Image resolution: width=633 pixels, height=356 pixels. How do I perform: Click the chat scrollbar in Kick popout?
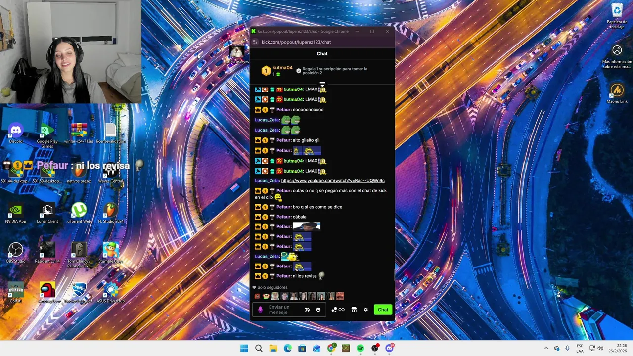tap(394, 275)
